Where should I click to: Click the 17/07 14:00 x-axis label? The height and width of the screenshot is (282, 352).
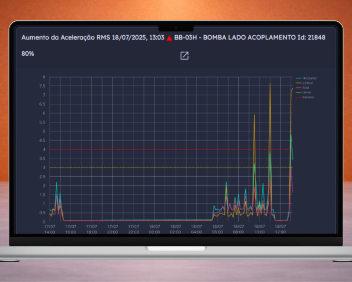pyautogui.click(x=50, y=229)
